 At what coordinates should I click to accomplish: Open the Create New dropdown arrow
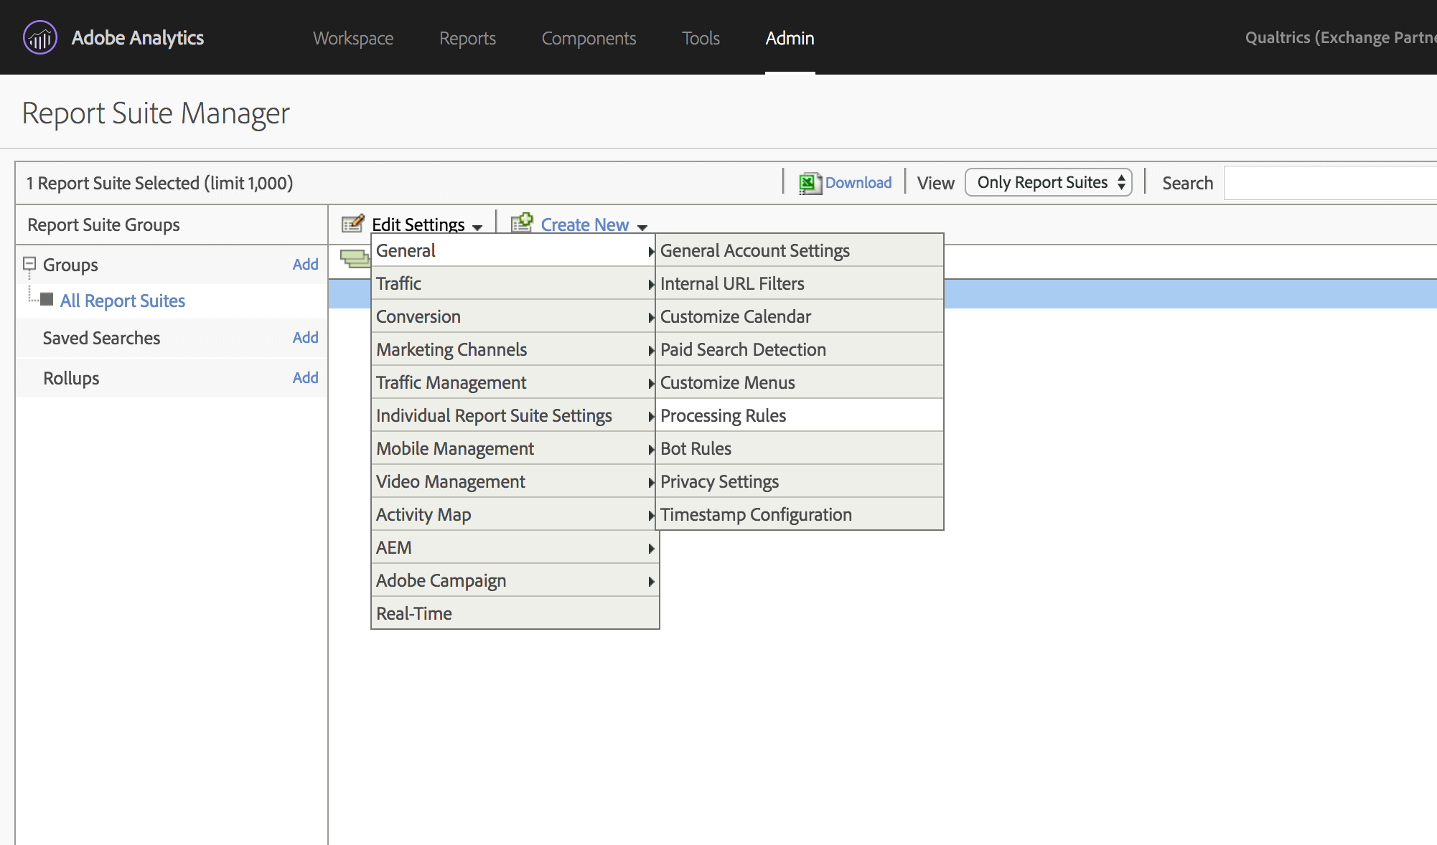coord(642,226)
